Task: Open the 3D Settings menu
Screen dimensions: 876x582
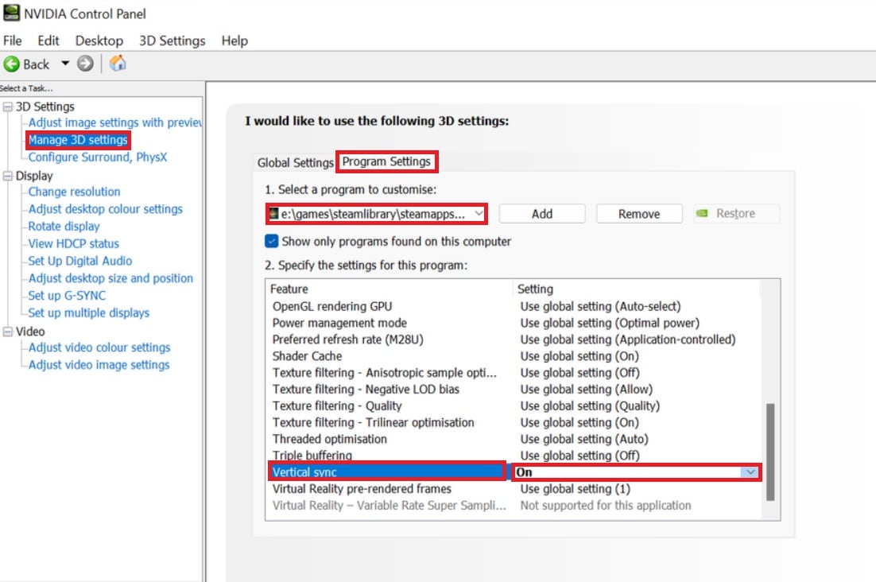Action: [172, 41]
